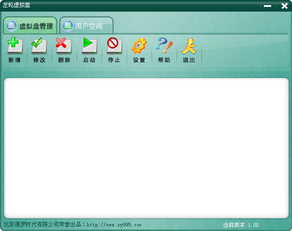Open 帮助 (Help) question mark icon

coord(164,46)
